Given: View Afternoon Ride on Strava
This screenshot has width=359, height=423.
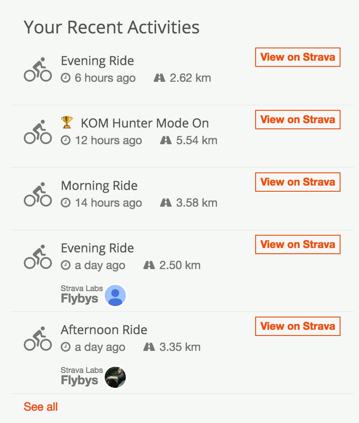Looking at the screenshot, I should pyautogui.click(x=297, y=326).
